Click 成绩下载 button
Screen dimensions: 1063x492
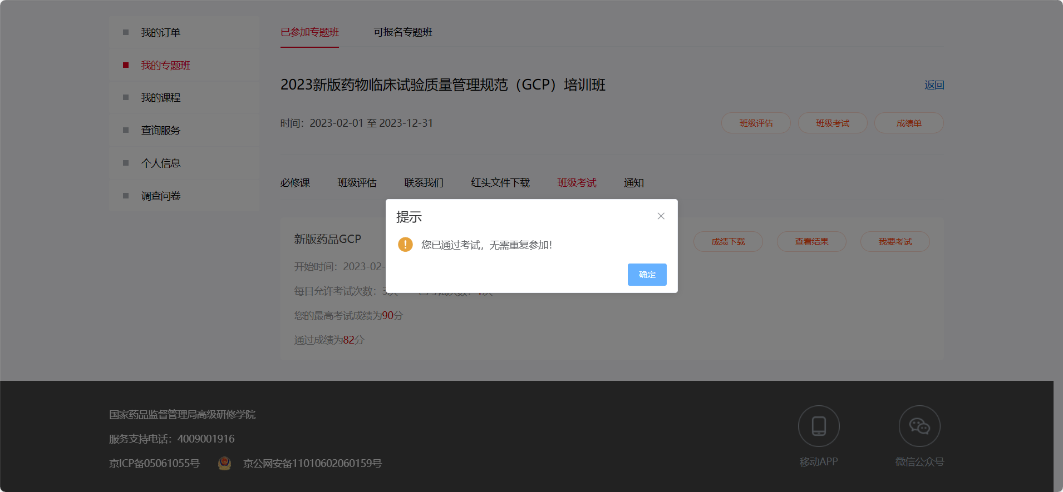pos(727,242)
